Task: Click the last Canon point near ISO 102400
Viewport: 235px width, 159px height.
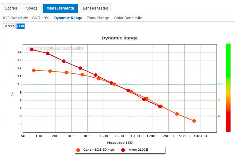Action: (194, 121)
